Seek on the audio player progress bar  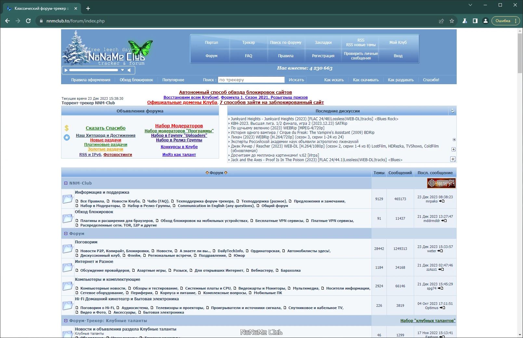(x=94, y=70)
